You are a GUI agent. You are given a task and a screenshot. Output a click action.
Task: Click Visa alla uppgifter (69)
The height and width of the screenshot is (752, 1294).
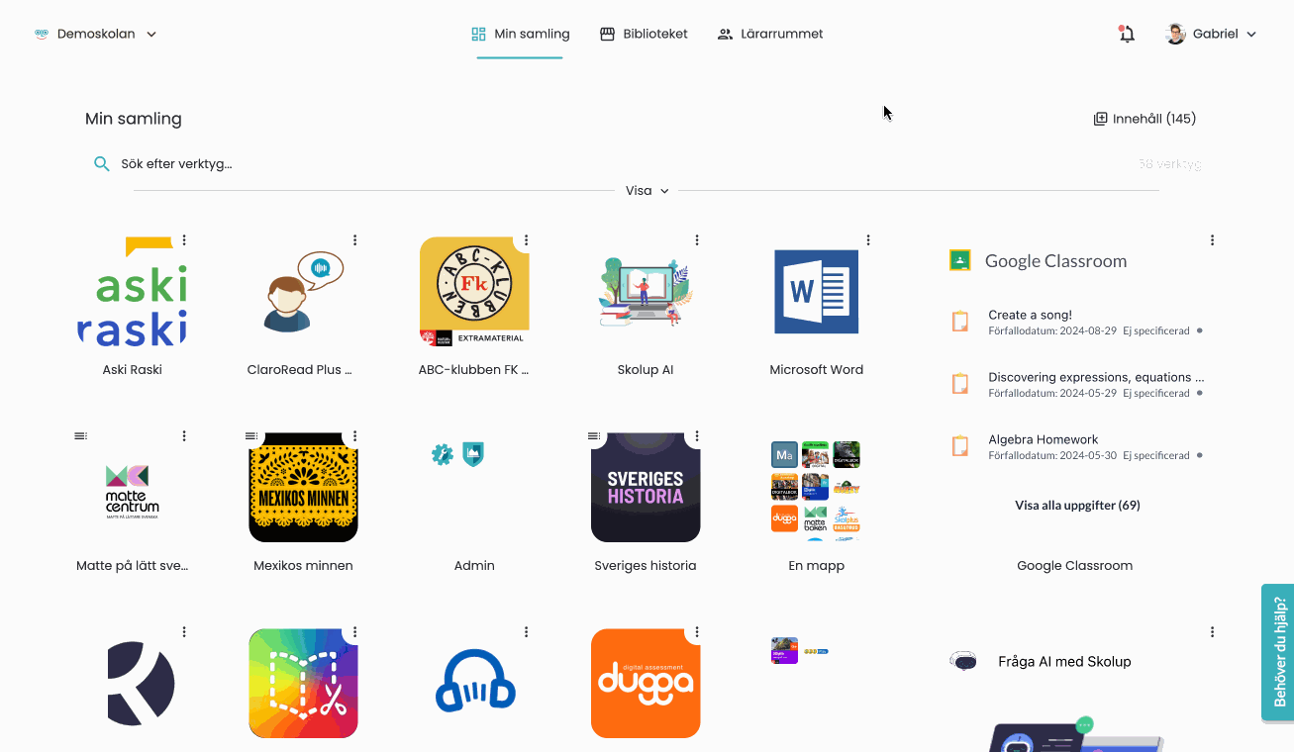[1077, 506]
